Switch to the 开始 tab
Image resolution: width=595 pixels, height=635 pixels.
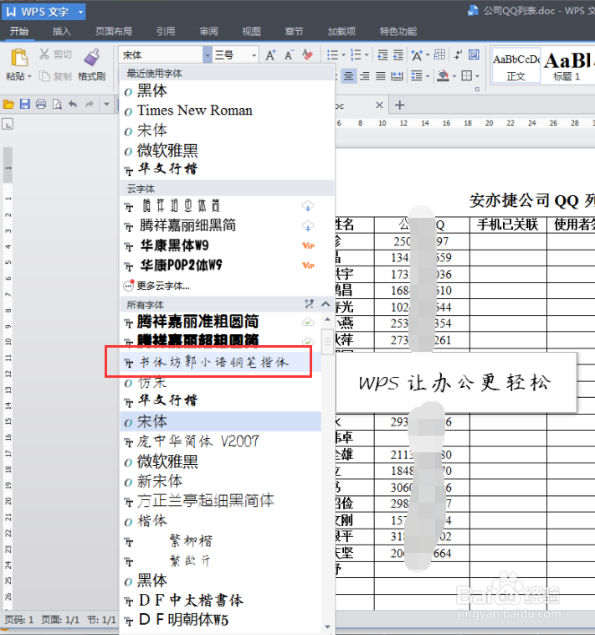pos(19,31)
